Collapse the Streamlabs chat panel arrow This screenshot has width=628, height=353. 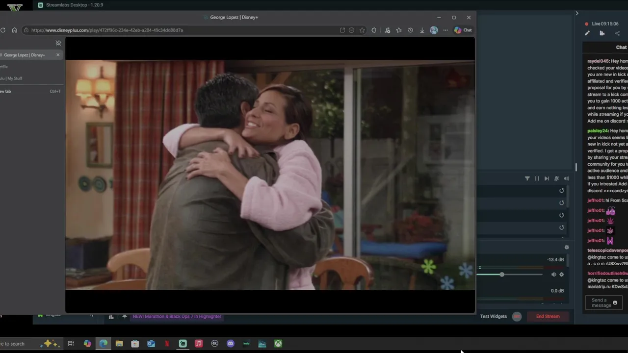tap(577, 13)
